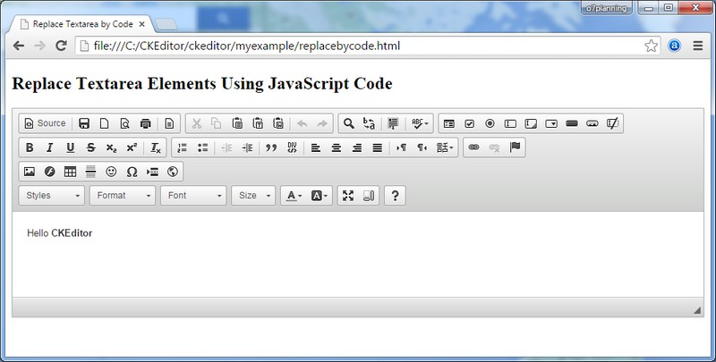This screenshot has width=716, height=362.
Task: Toggle Underline formatting
Action: [71, 147]
